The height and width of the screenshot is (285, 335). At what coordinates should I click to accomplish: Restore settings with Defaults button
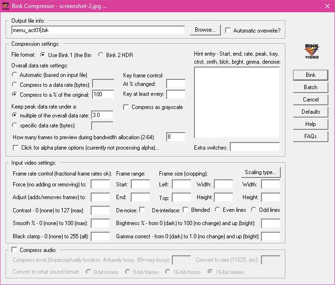pos(310,112)
